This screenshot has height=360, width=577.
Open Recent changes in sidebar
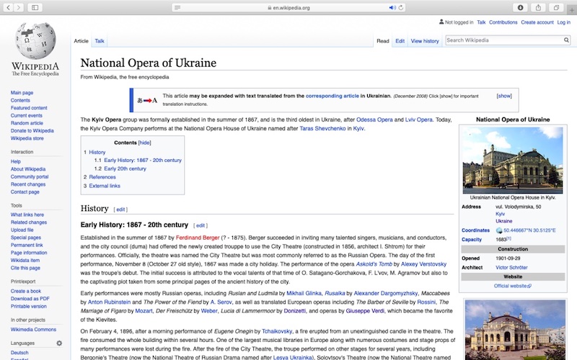[x=28, y=184]
